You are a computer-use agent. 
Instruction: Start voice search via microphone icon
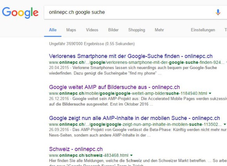coord(218,12)
